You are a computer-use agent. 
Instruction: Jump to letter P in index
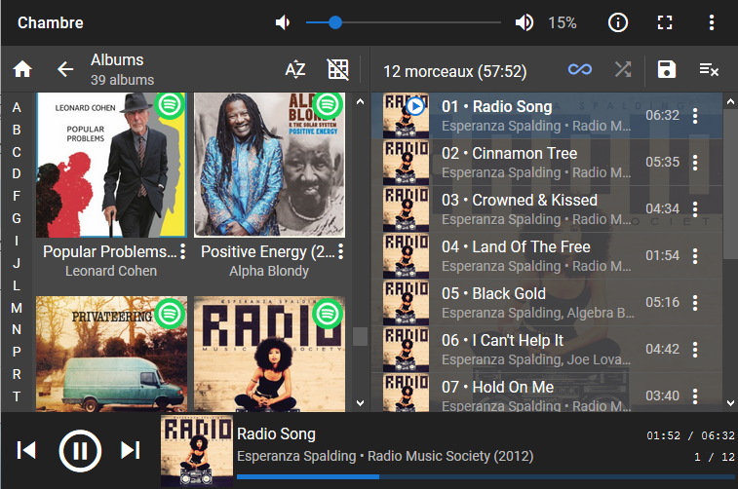(17, 352)
